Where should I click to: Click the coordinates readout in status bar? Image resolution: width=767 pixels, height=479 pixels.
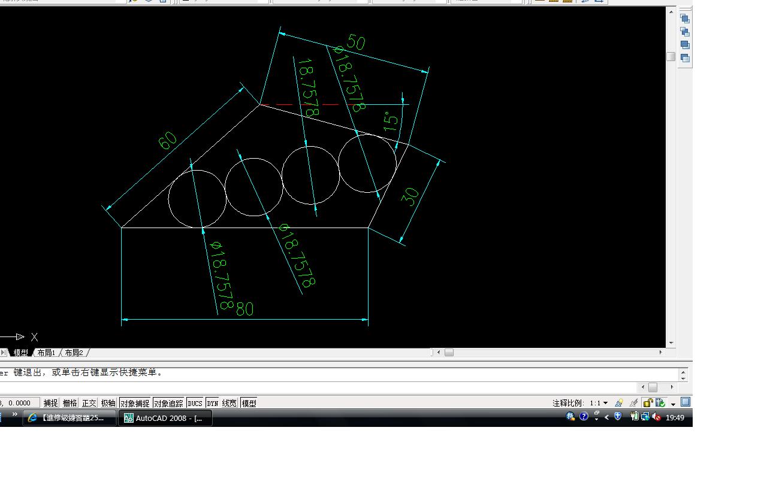point(20,403)
